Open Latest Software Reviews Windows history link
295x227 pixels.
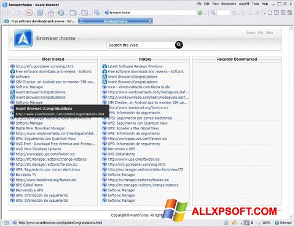(135, 66)
